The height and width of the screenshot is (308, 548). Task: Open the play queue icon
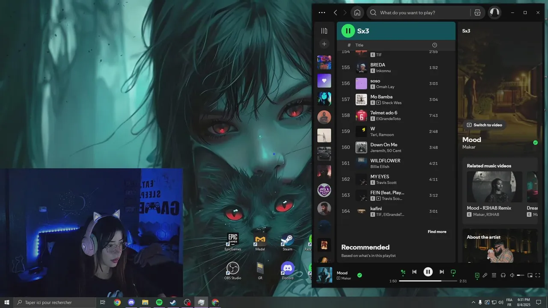click(494, 275)
